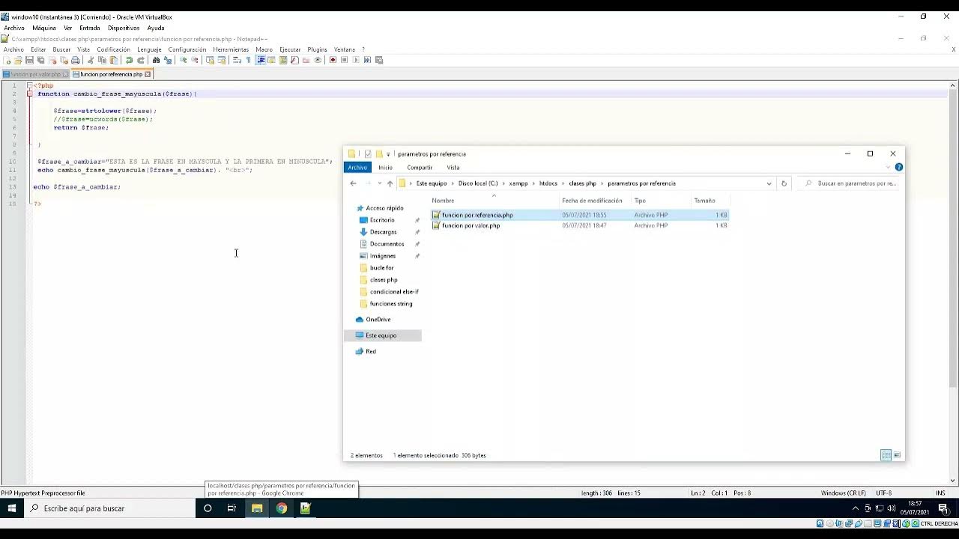Select the funcion por referencia.php file

[x=477, y=215]
